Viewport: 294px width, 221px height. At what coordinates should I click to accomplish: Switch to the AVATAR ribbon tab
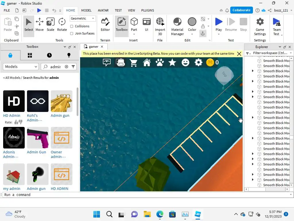coord(103,10)
